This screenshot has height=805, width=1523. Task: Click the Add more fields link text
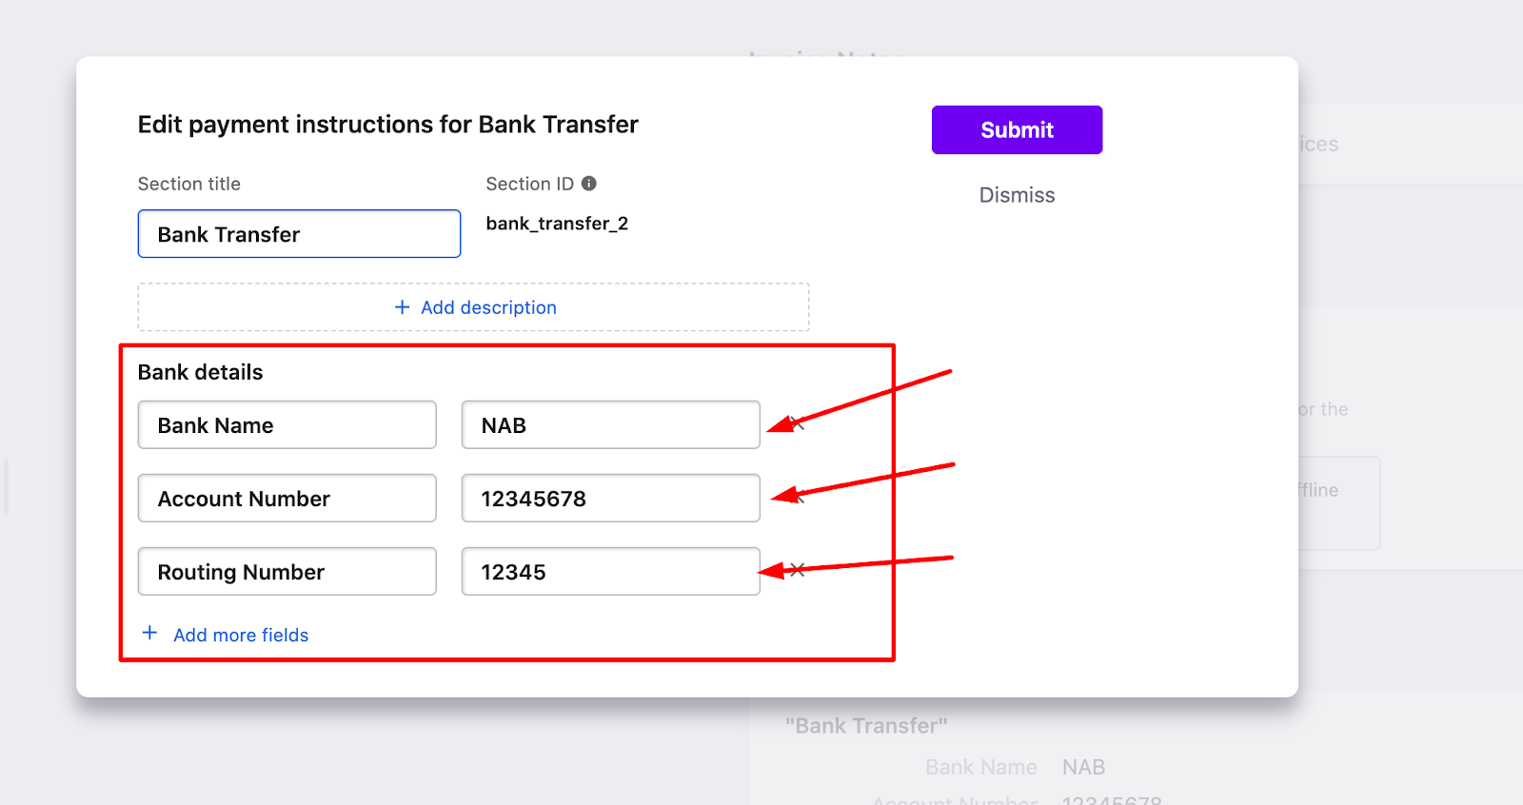point(241,635)
